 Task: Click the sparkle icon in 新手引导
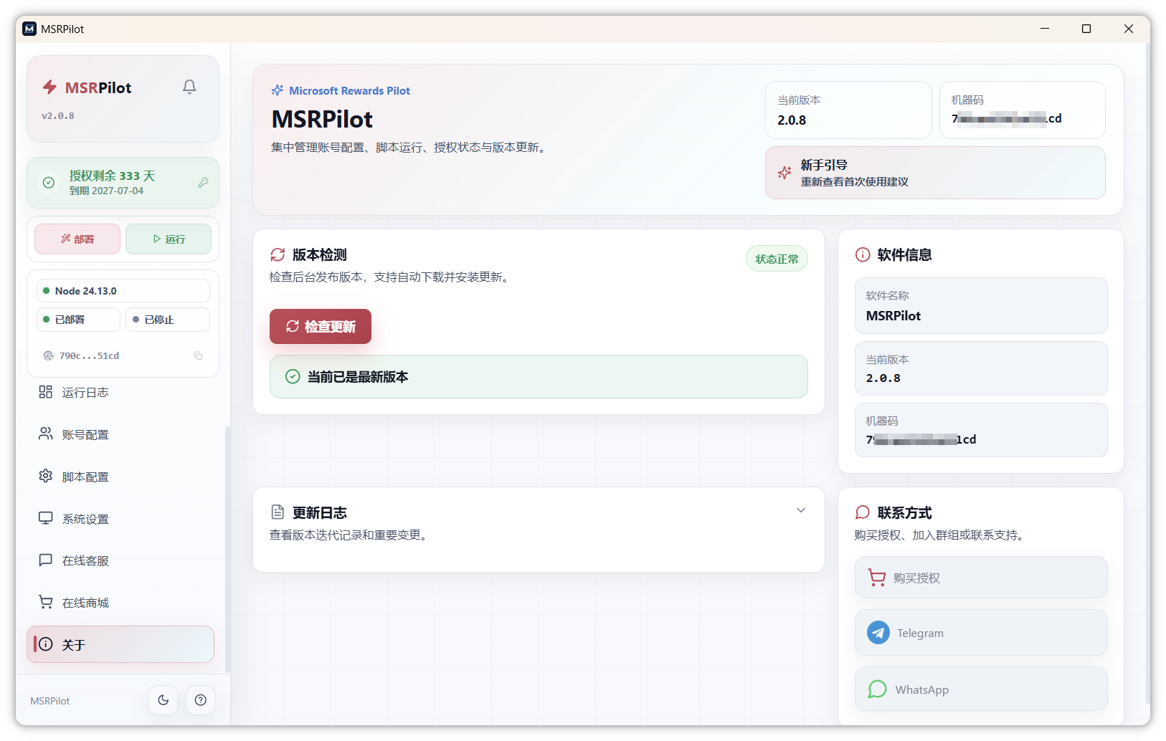click(x=785, y=173)
